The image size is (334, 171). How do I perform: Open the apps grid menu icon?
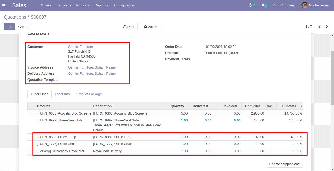tap(4, 5)
